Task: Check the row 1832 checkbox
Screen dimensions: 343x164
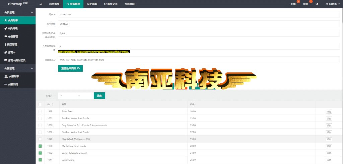Action: [40, 132]
